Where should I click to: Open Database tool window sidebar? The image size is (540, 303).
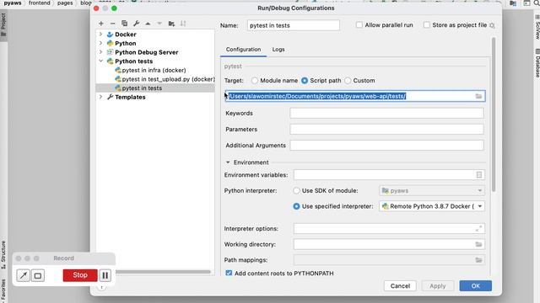tap(537, 64)
